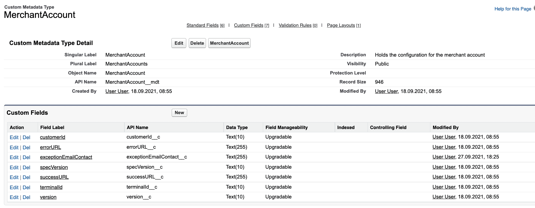Image resolution: width=535 pixels, height=208 pixels.
Task: Jump to Custom Fields anchor link at top
Action: pos(249,25)
